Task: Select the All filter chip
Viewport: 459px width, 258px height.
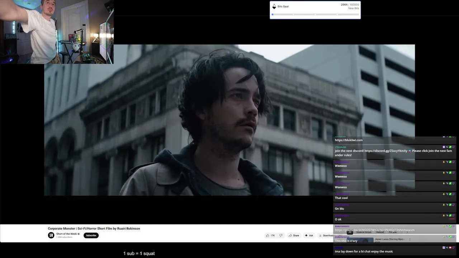Action: (x=350, y=232)
